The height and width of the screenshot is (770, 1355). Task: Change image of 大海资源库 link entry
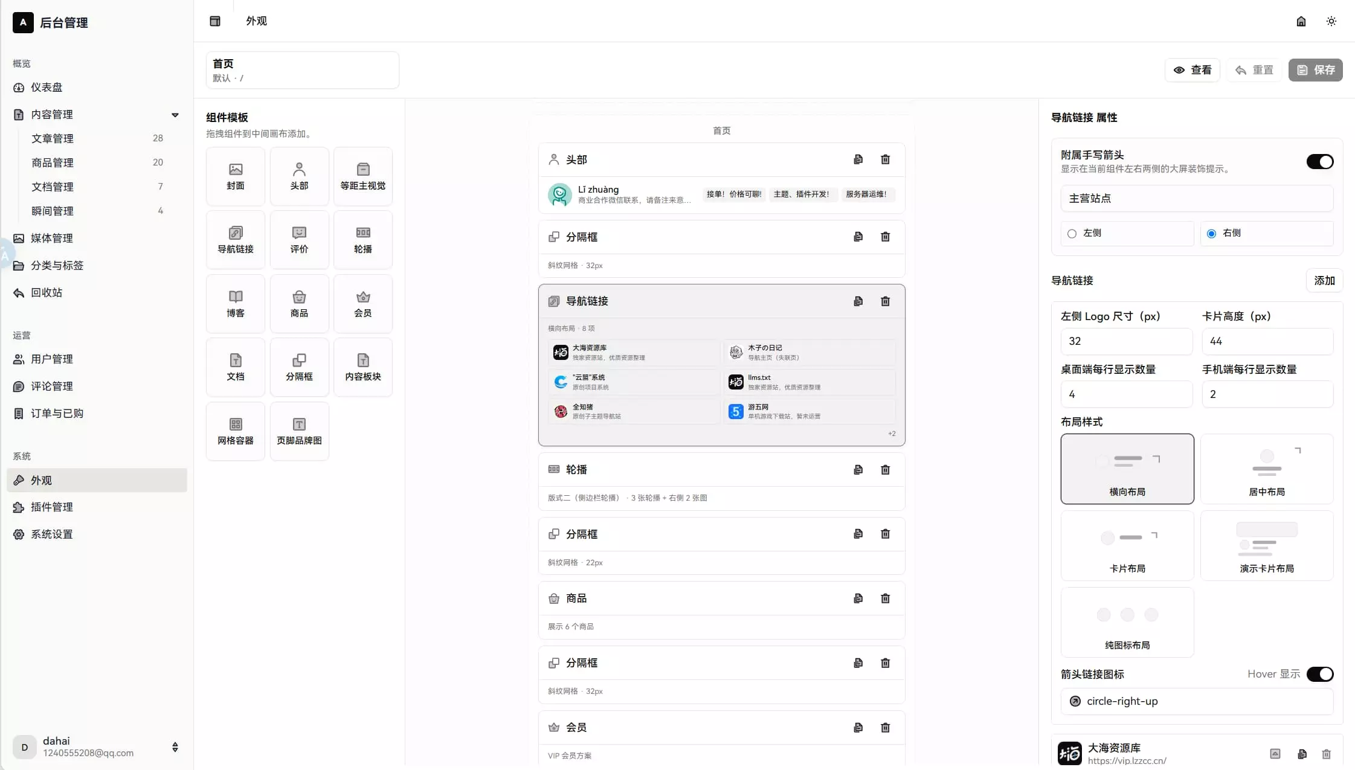click(x=1275, y=754)
